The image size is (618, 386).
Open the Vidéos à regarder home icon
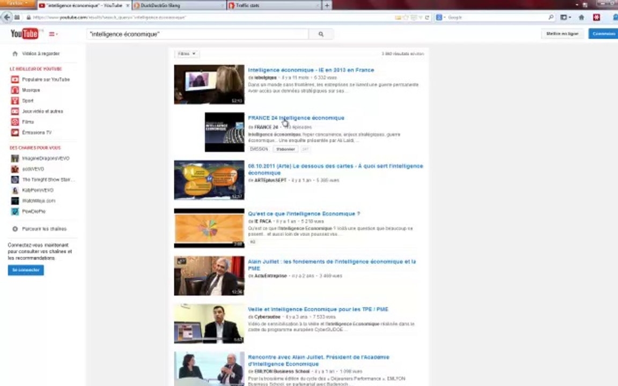pos(15,54)
